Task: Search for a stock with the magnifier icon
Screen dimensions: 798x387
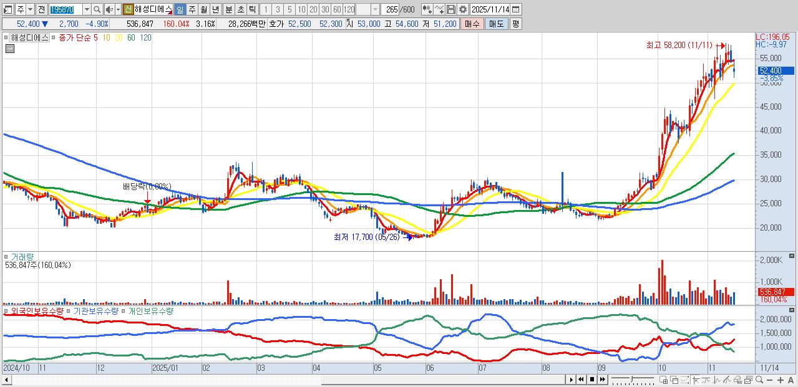Action: pos(97,9)
